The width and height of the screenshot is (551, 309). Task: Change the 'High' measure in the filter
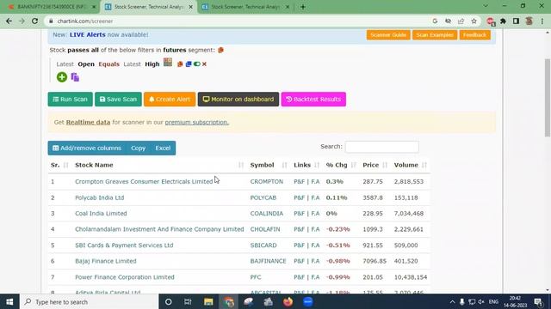[152, 64]
